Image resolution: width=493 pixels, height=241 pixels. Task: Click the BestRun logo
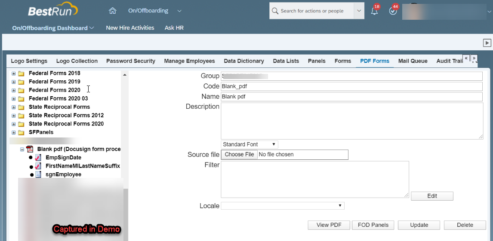click(53, 9)
